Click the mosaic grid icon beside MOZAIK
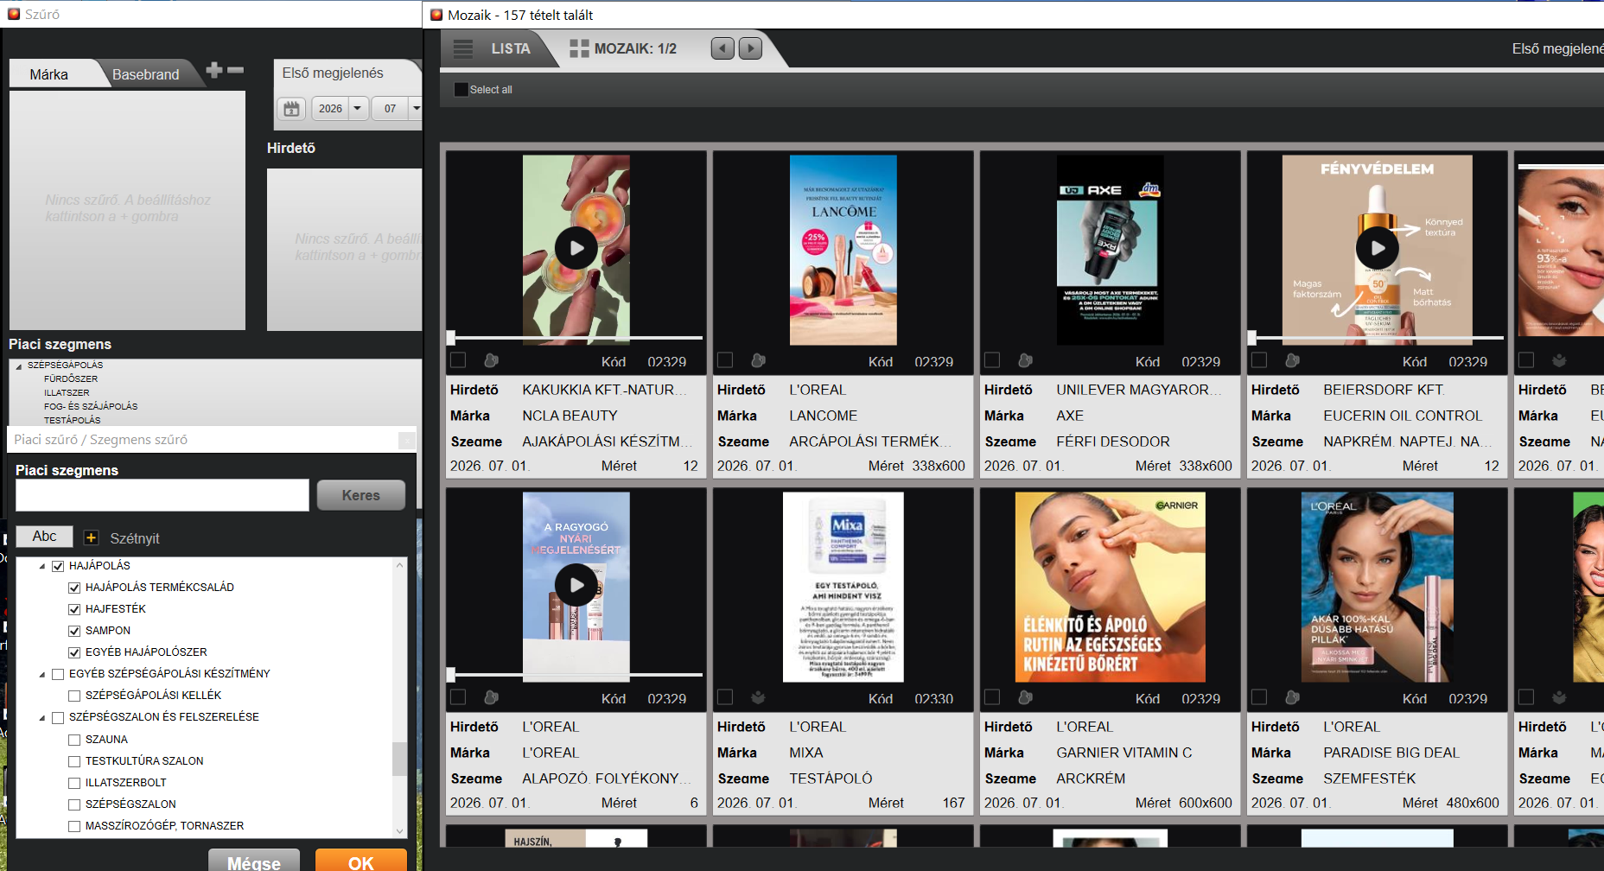1604x871 pixels. coord(579,48)
